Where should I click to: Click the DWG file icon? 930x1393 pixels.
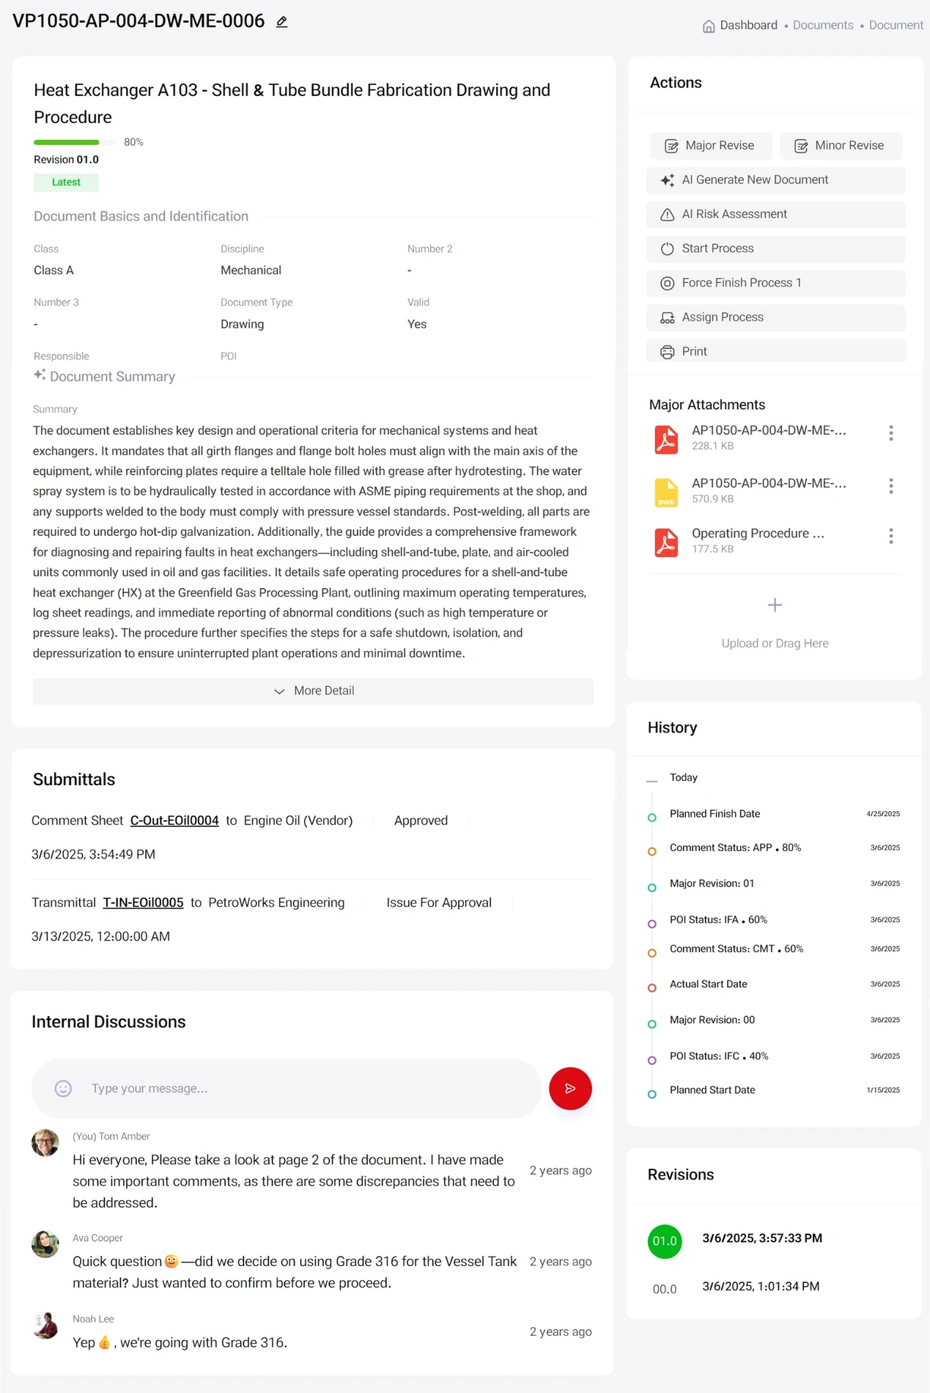pyautogui.click(x=666, y=492)
